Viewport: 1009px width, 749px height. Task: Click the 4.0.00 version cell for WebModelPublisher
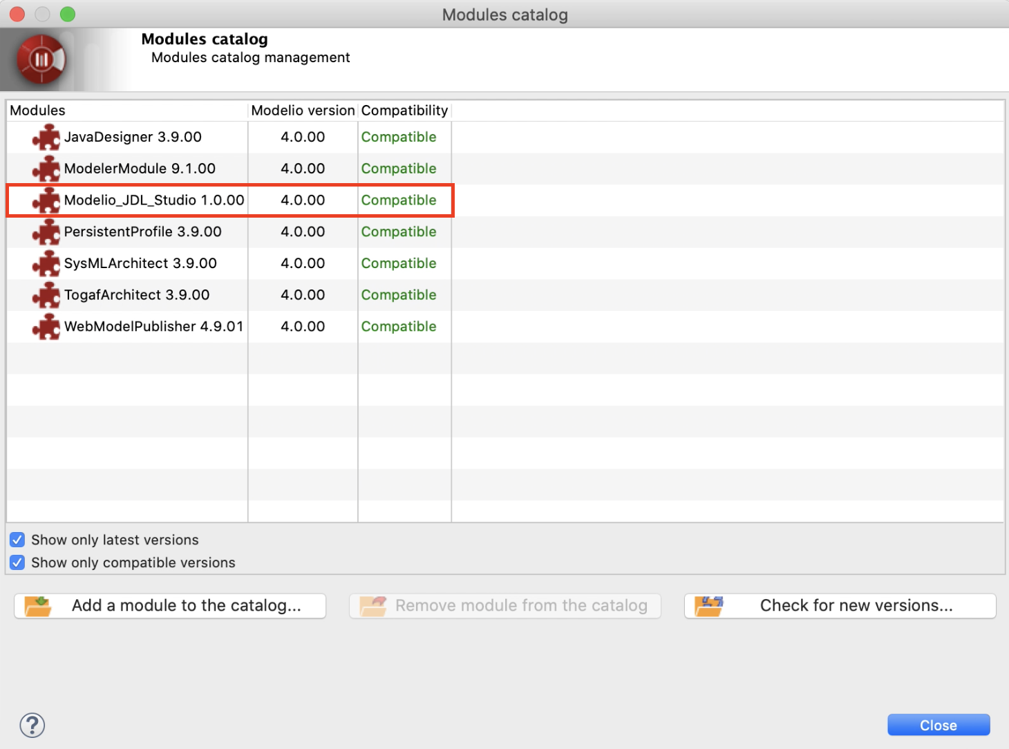[x=303, y=327]
